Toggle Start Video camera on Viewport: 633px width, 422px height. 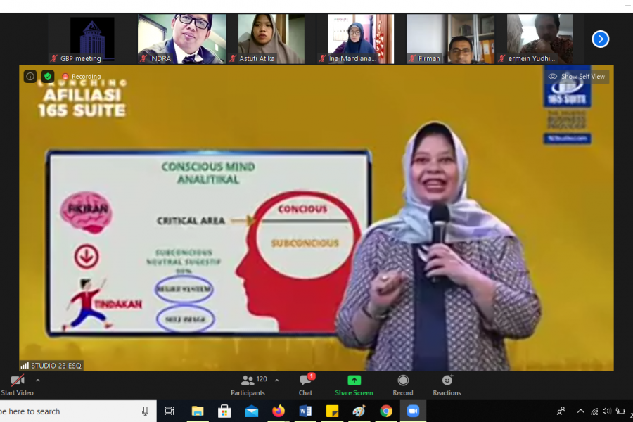tap(17, 384)
